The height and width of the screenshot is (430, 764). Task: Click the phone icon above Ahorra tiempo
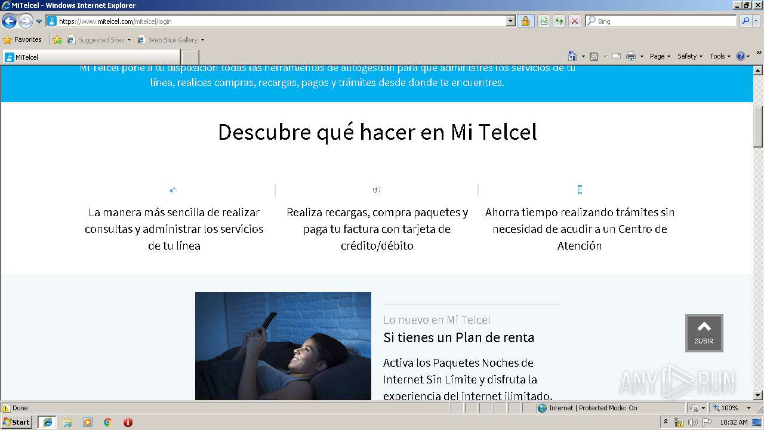point(580,190)
